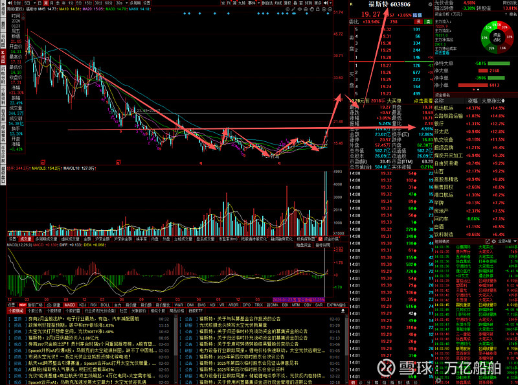Select the 换手率 tab
The image size is (518, 385).
(x=141, y=239)
